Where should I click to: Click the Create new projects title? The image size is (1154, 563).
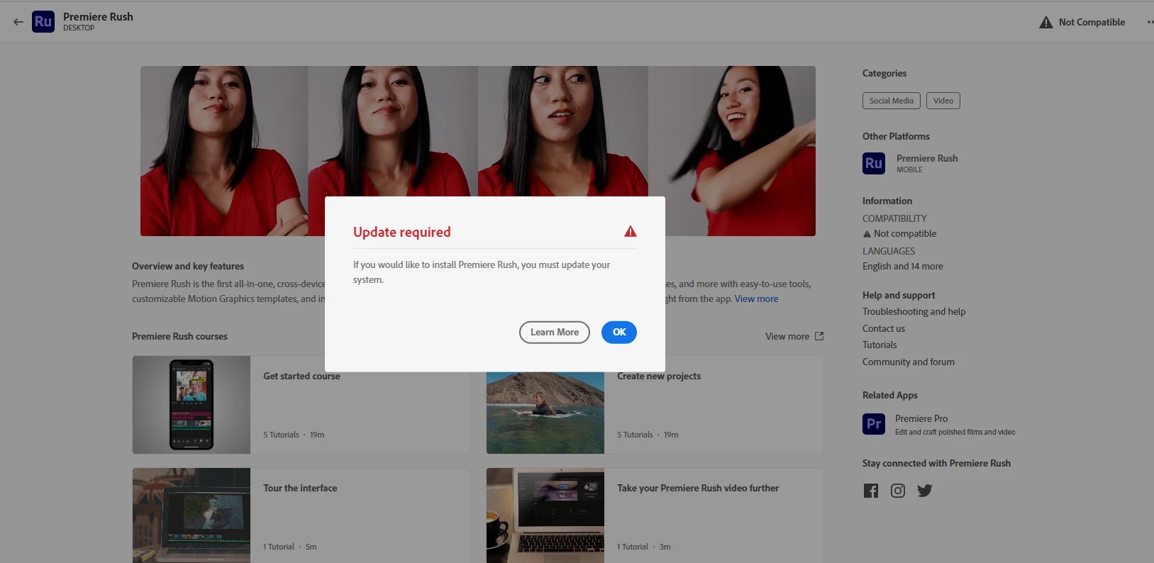pos(659,377)
